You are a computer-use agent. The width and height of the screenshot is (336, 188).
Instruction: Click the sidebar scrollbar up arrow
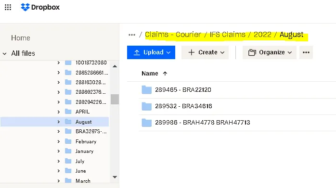[x=115, y=66]
